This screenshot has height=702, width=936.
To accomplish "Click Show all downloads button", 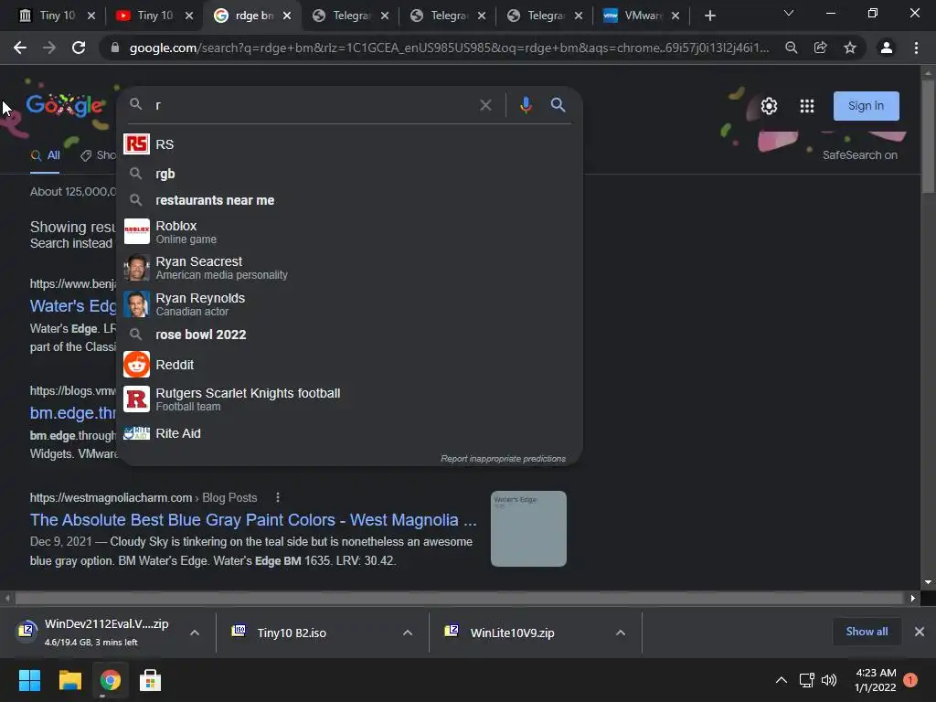I will pos(867,632).
